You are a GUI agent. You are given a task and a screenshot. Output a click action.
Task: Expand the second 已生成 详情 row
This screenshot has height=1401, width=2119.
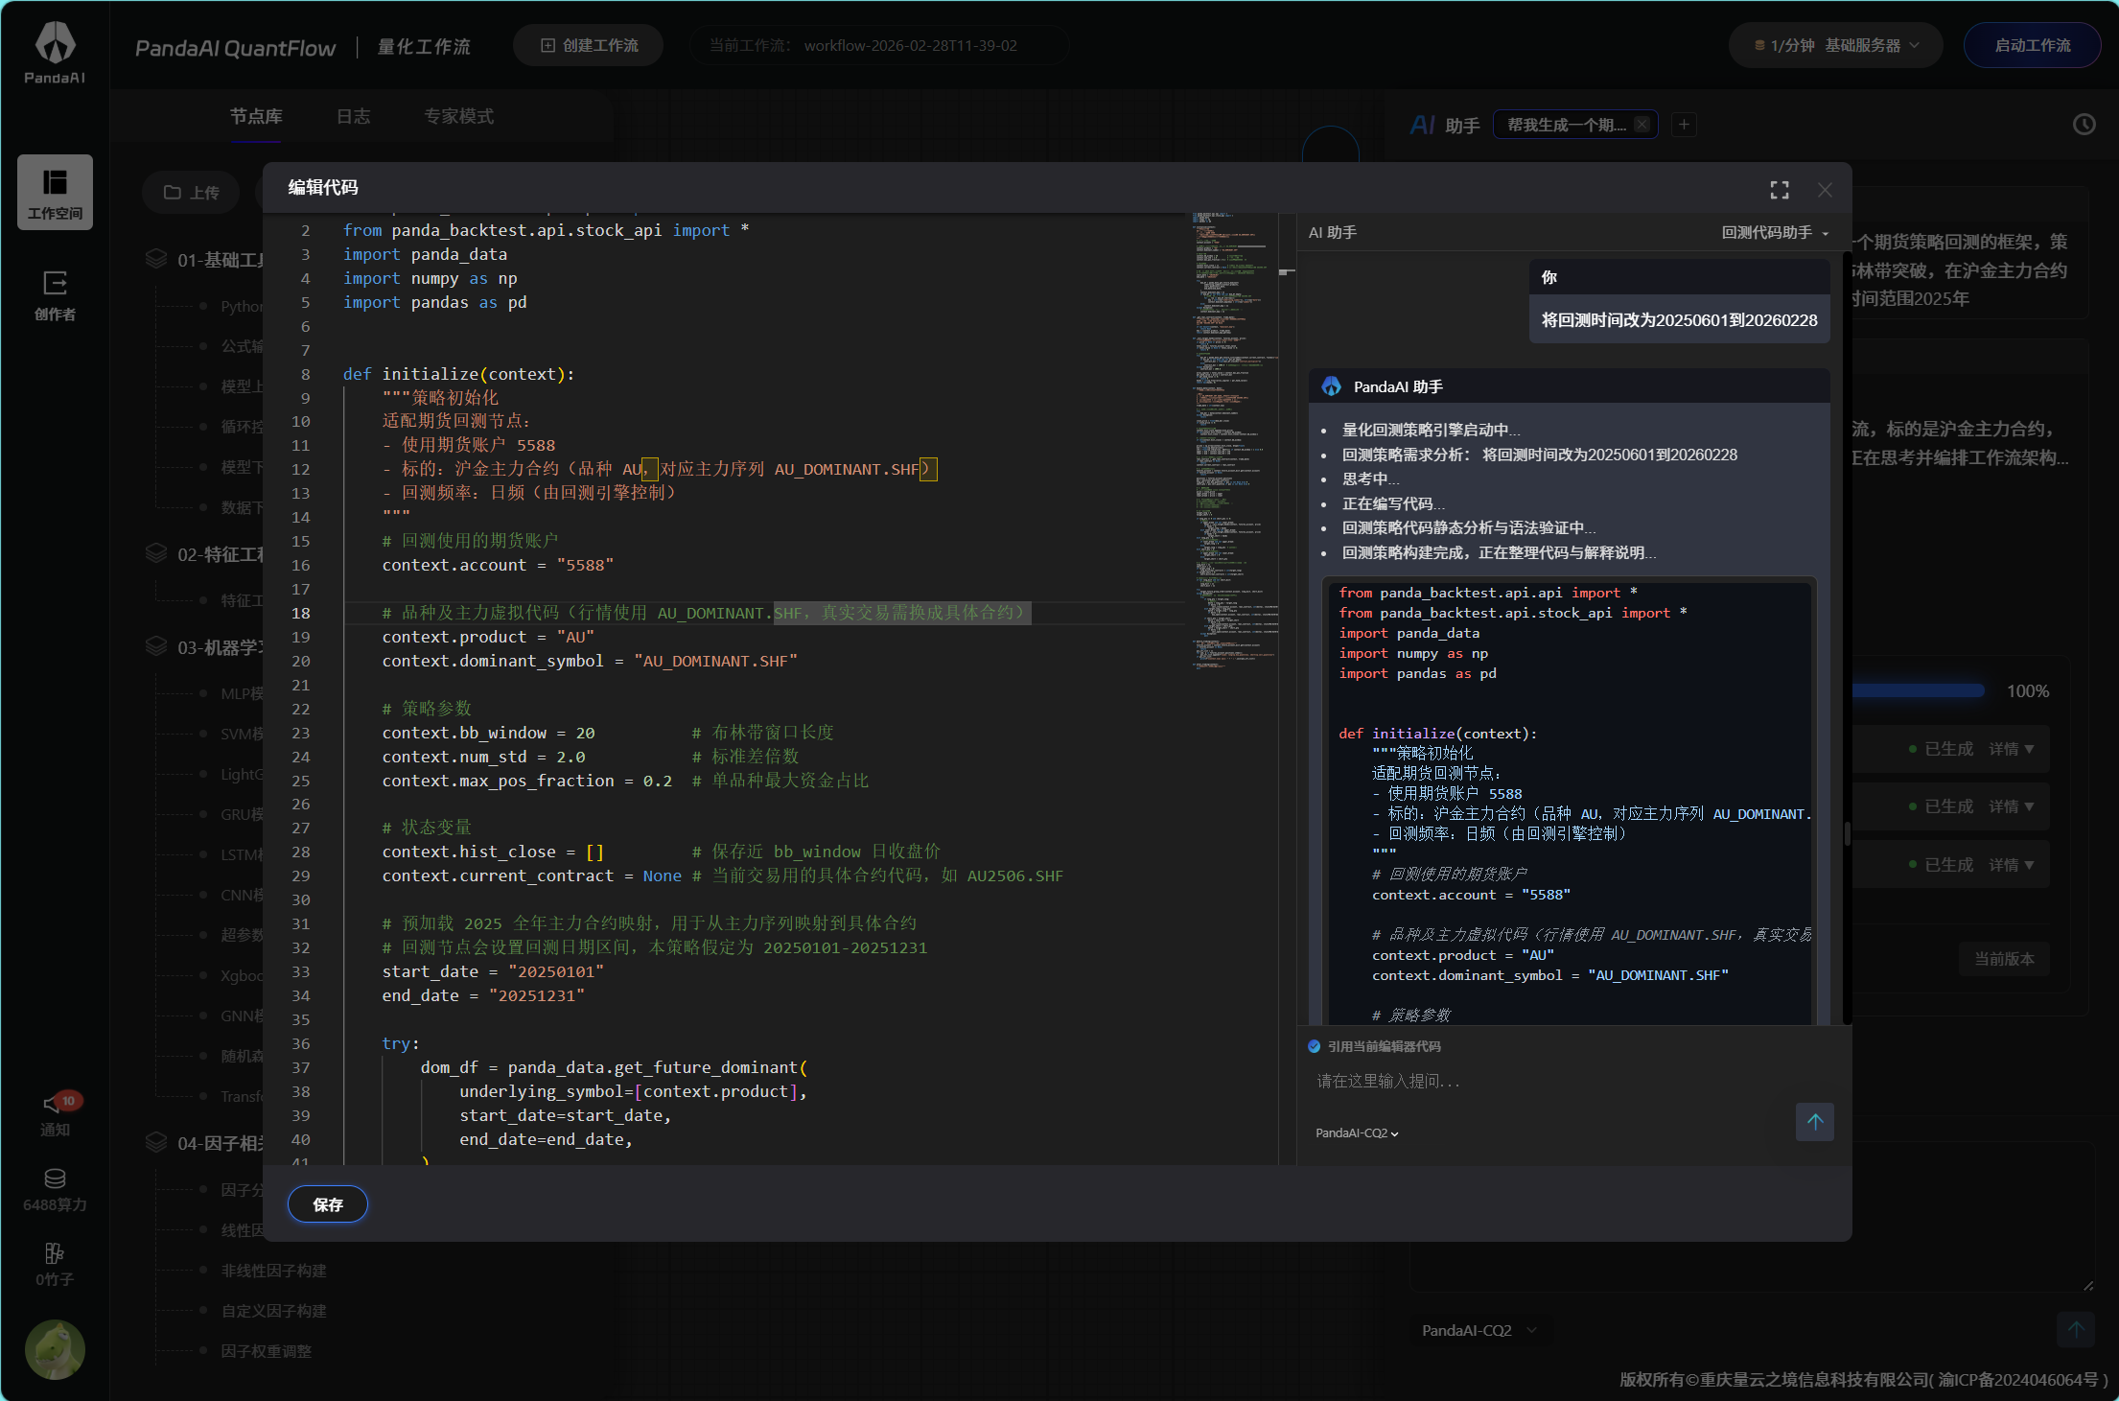click(2011, 806)
